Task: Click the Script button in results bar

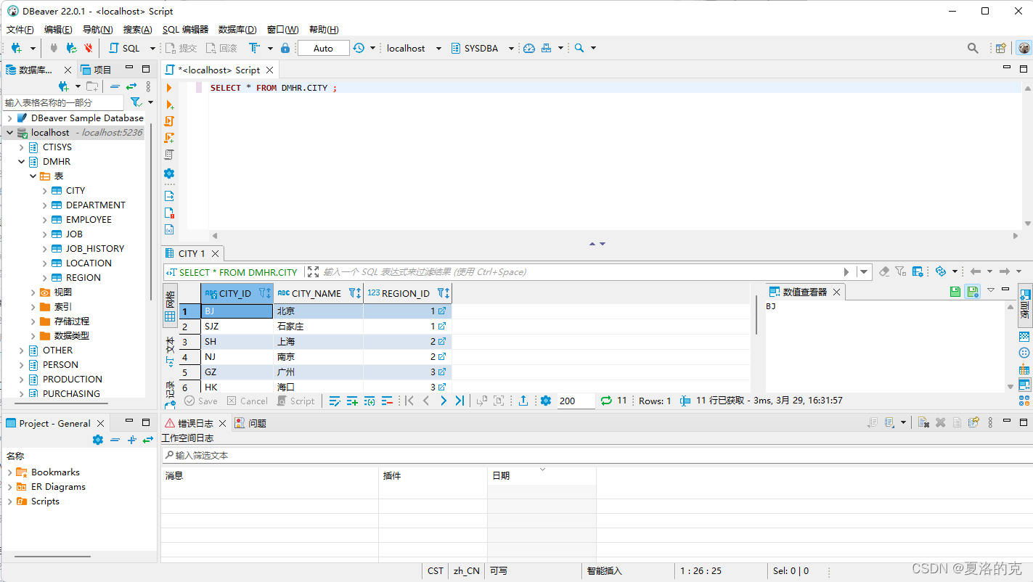Action: tap(296, 401)
